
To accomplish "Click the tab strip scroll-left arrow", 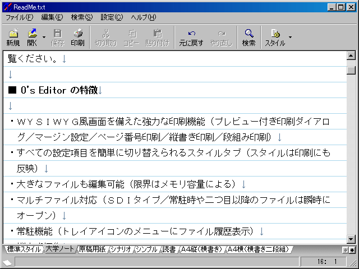I will pos(346,251).
